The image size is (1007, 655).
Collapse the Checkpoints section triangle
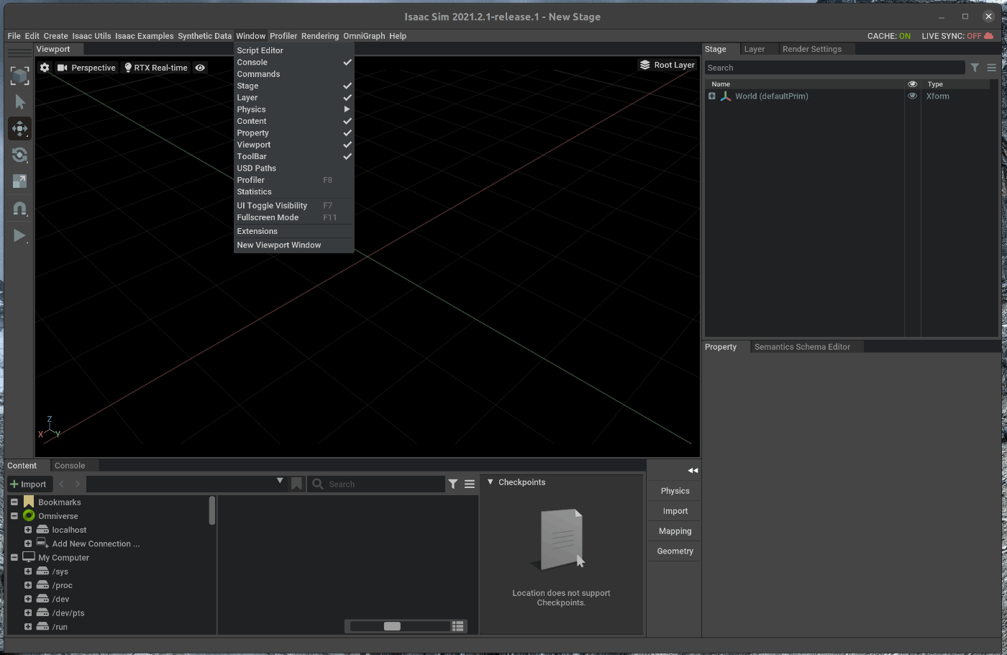pyautogui.click(x=491, y=482)
